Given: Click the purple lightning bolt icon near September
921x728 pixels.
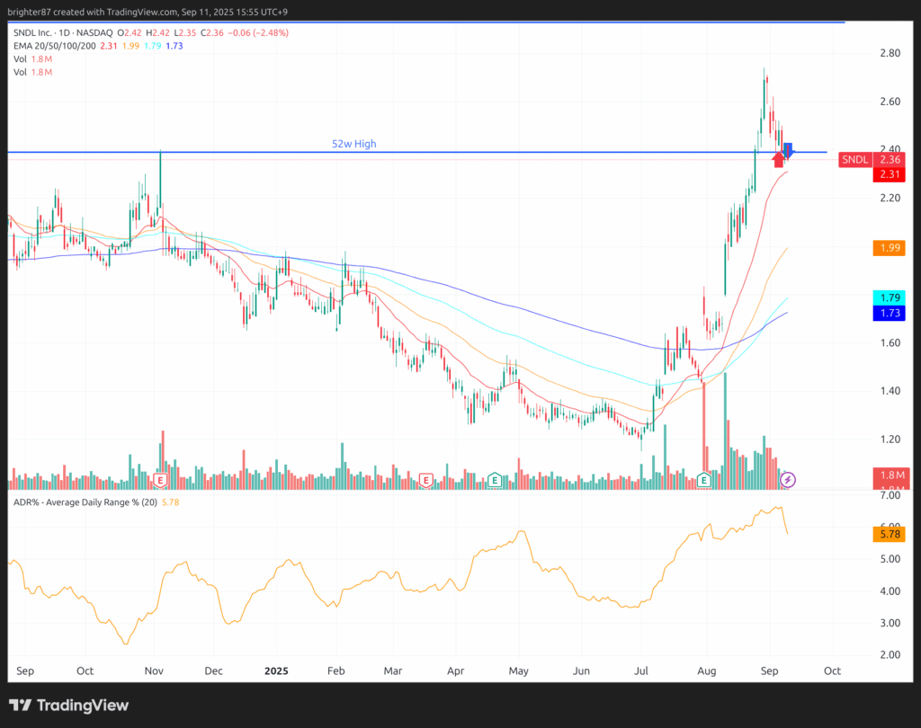Looking at the screenshot, I should tap(788, 480).
